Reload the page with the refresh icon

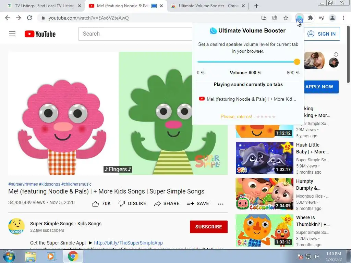point(29,18)
